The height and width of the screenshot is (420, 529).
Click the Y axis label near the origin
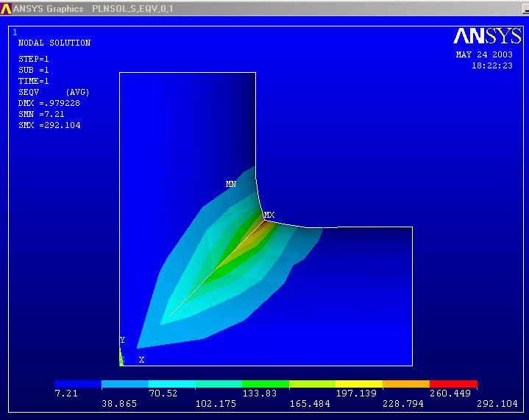(x=122, y=340)
